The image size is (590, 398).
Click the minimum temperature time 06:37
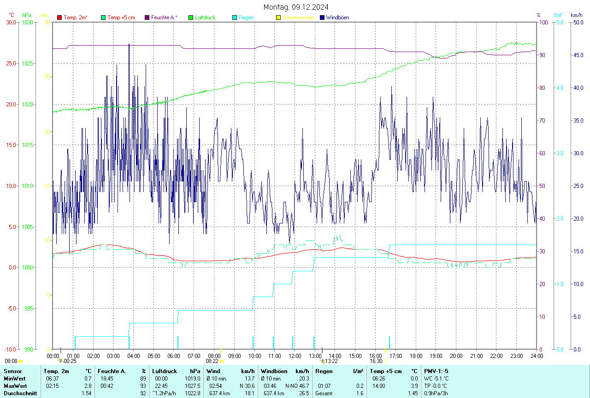tap(52, 378)
